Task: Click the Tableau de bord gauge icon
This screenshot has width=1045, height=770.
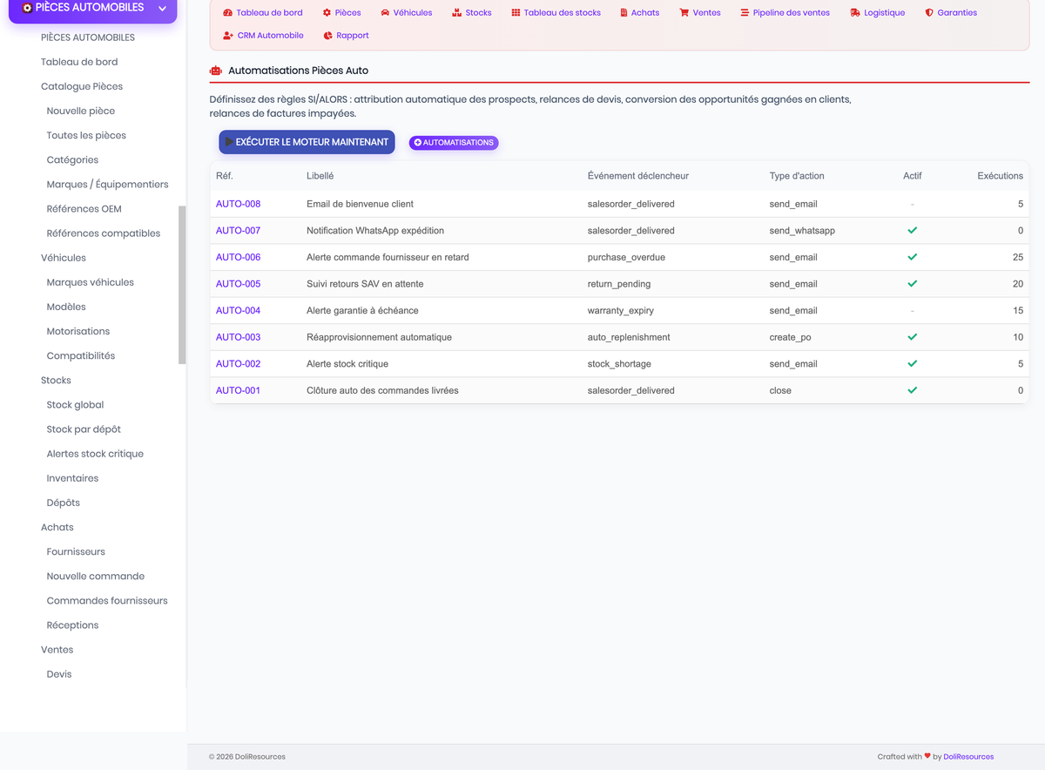Action: pyautogui.click(x=228, y=13)
